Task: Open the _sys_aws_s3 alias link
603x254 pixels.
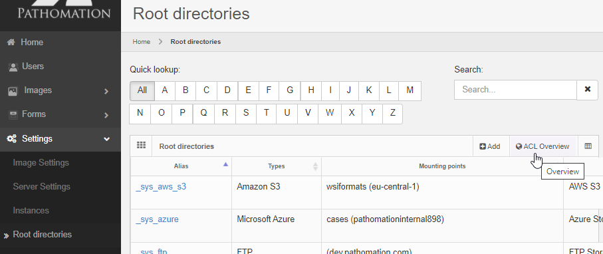Action: coord(161,187)
